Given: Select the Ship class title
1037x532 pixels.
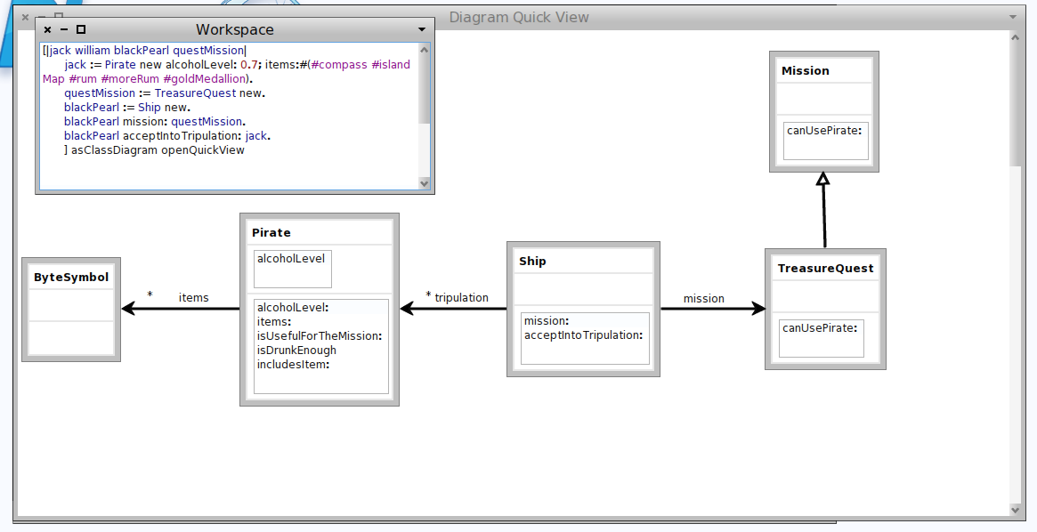Looking at the screenshot, I should [x=532, y=261].
